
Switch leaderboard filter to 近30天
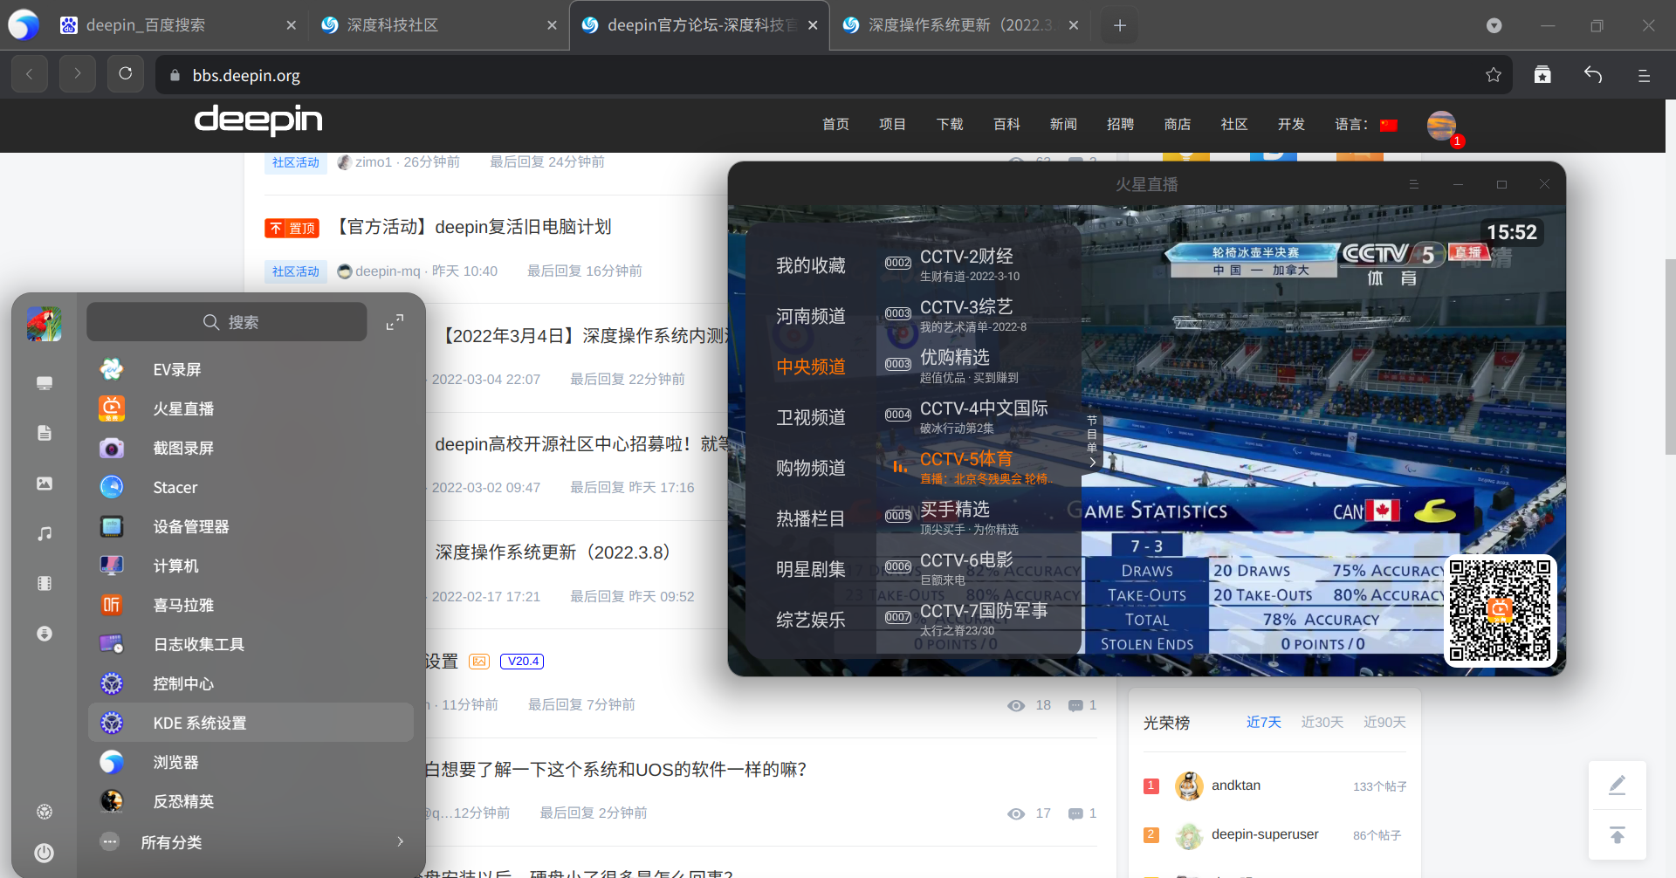pos(1322,722)
